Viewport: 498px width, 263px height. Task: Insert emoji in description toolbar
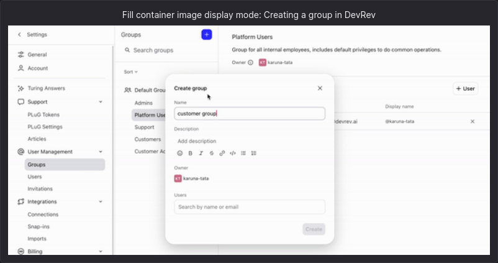tap(180, 153)
